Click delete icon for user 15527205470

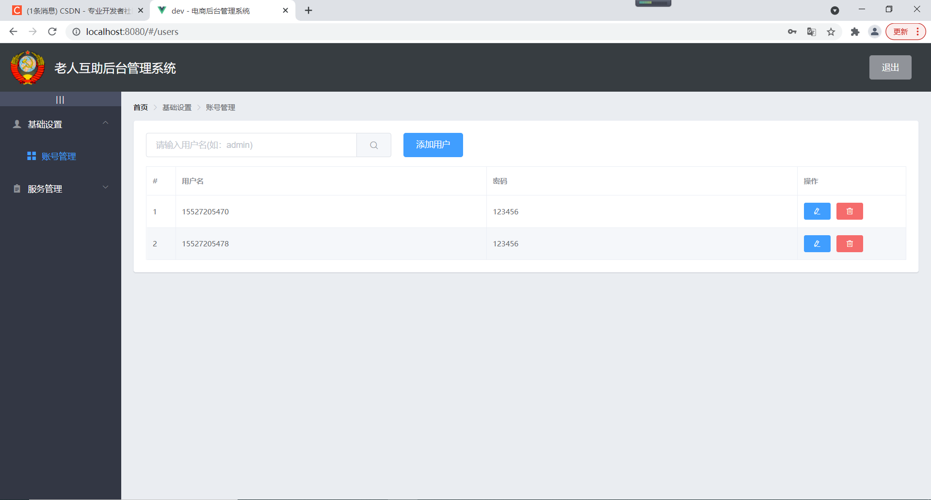(x=850, y=211)
